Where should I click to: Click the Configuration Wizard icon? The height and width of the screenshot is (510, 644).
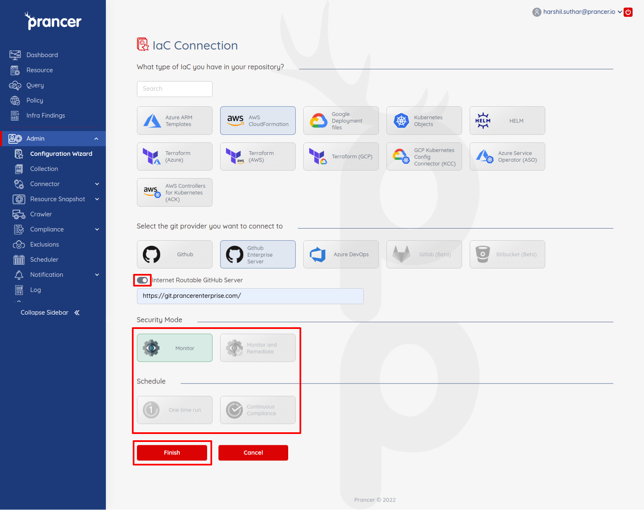pos(19,154)
